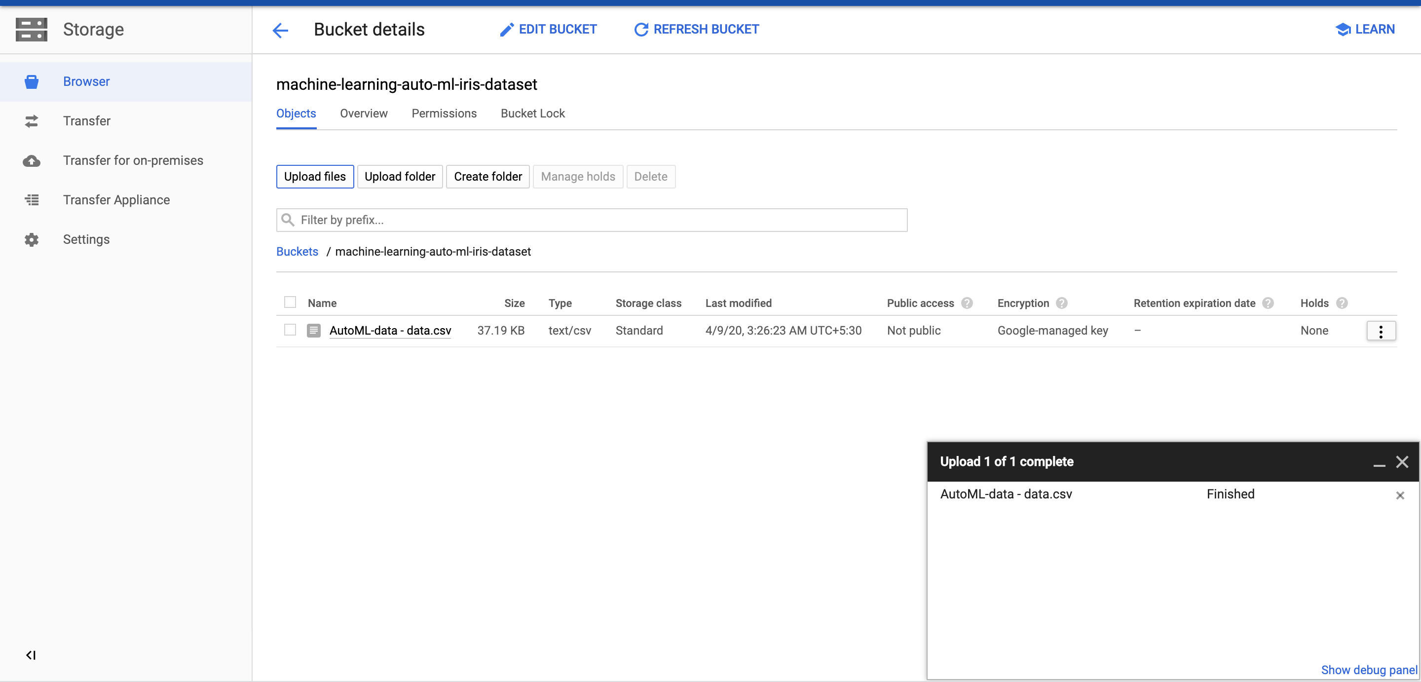Open Learn via the graduation cap icon

tap(1344, 29)
